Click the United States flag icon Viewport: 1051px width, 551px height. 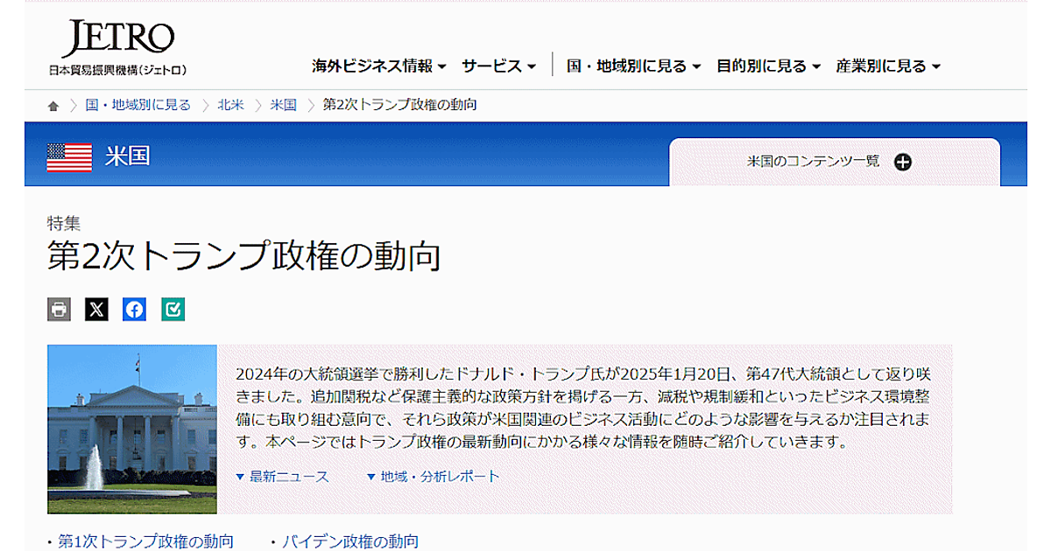click(69, 157)
